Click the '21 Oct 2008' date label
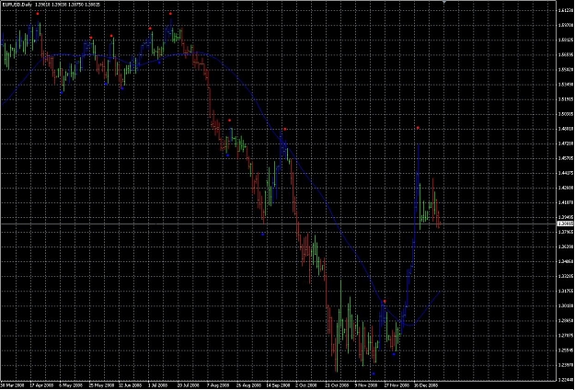Screen dimensions: 575x390 click(x=335, y=386)
